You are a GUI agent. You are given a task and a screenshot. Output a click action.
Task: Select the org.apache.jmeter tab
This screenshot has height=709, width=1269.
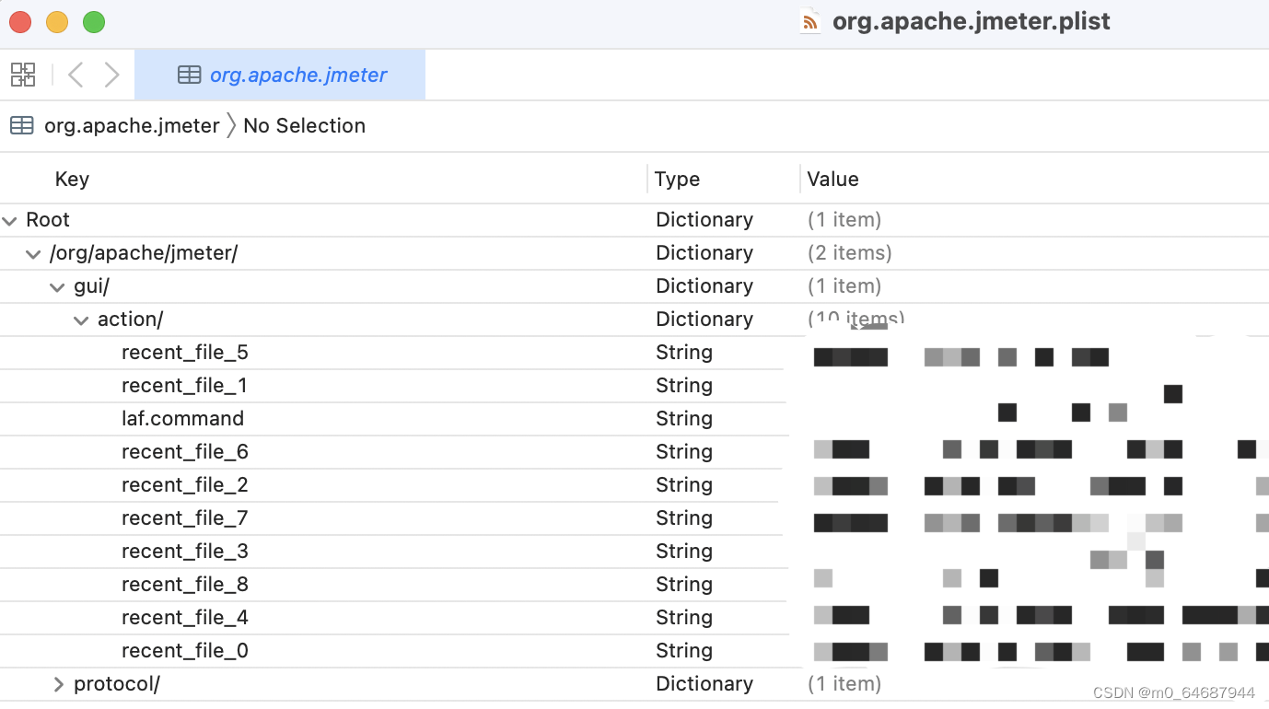280,75
